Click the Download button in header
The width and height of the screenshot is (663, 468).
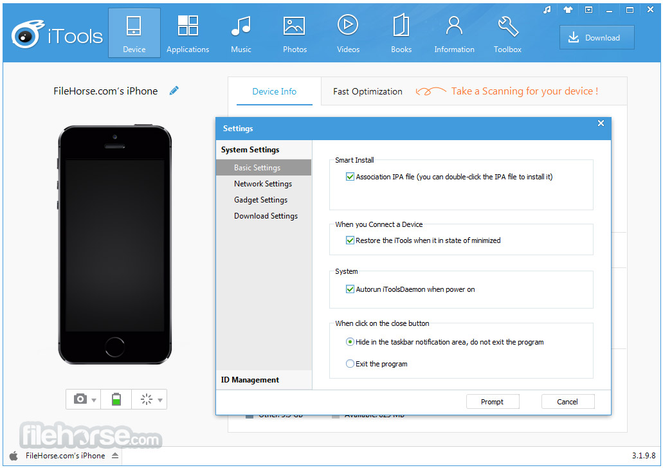pos(597,38)
